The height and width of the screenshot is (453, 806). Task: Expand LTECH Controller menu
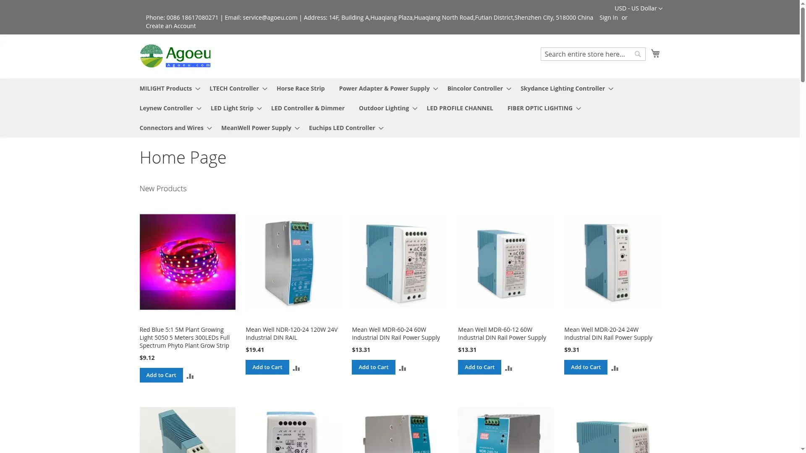(x=238, y=89)
